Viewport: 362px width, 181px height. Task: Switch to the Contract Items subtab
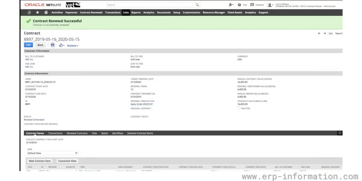[35, 133]
